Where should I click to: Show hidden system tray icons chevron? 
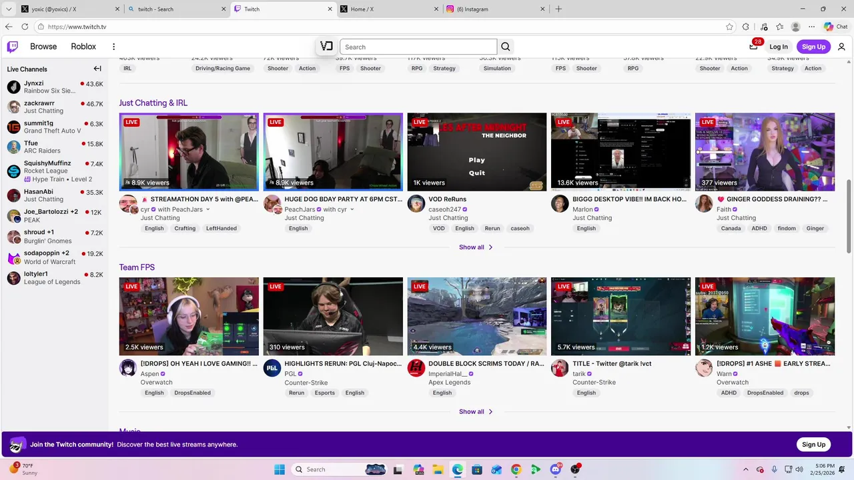pos(746,469)
